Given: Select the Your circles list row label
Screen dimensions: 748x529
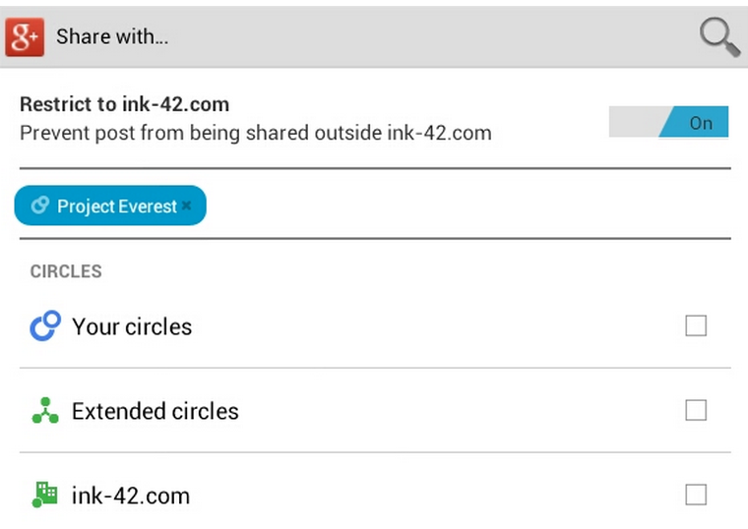Looking at the screenshot, I should point(132,326).
